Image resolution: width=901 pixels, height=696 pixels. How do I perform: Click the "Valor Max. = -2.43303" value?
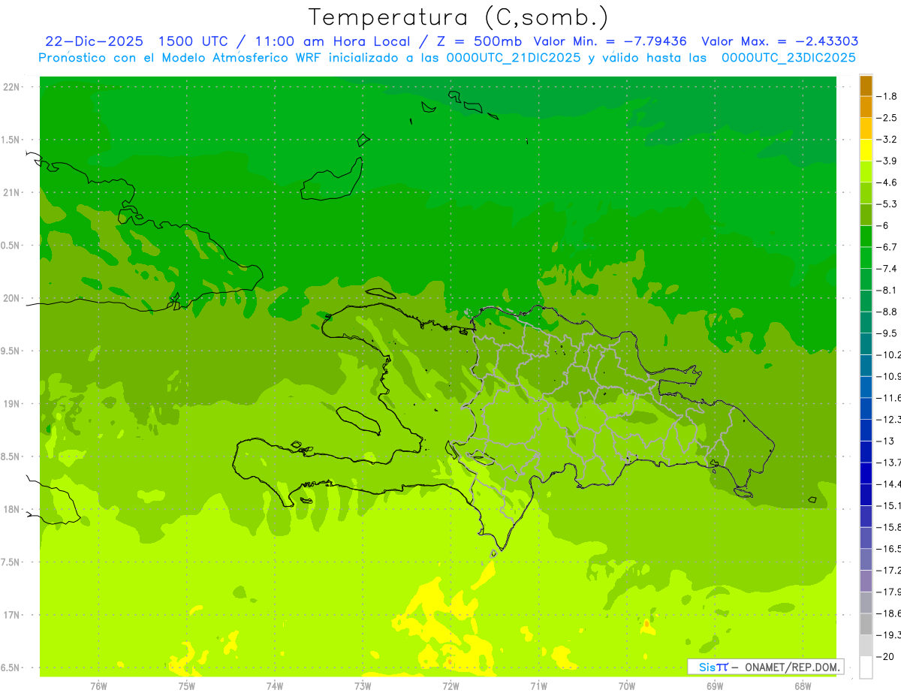[x=779, y=41]
